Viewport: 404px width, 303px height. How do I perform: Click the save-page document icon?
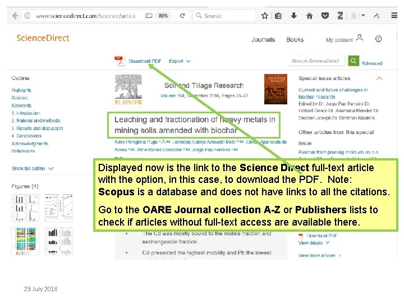353,16
